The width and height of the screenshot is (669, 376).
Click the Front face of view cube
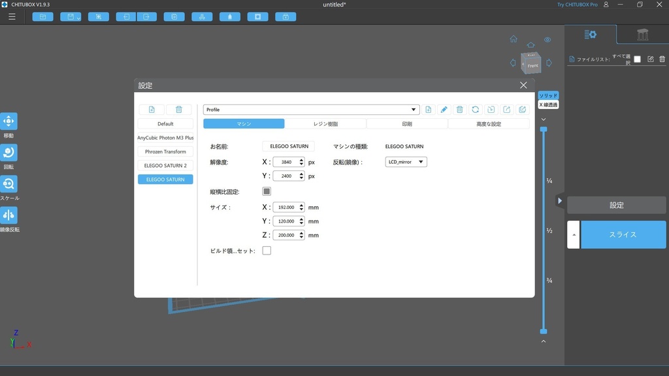point(533,66)
